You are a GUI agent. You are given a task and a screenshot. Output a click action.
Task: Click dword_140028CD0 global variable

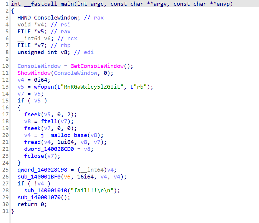pyautogui.click(x=49, y=149)
